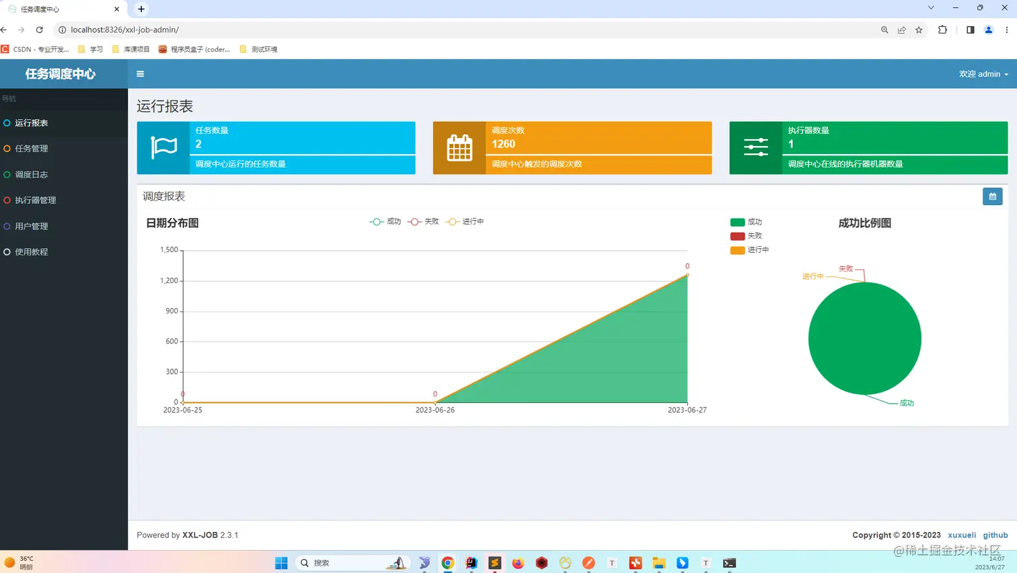Click the 2023-06-26 axis label

pos(435,410)
